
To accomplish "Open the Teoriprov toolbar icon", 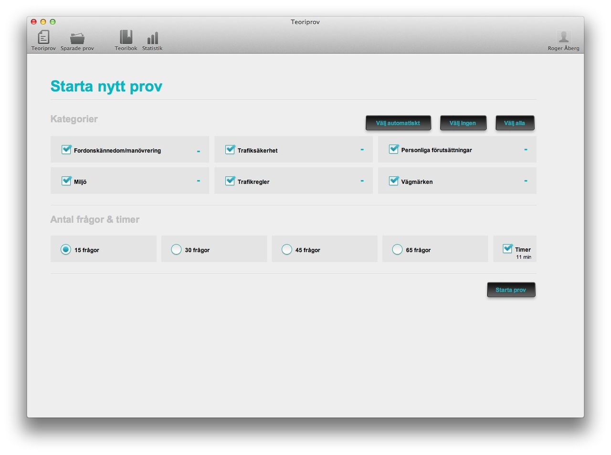I will pos(43,38).
